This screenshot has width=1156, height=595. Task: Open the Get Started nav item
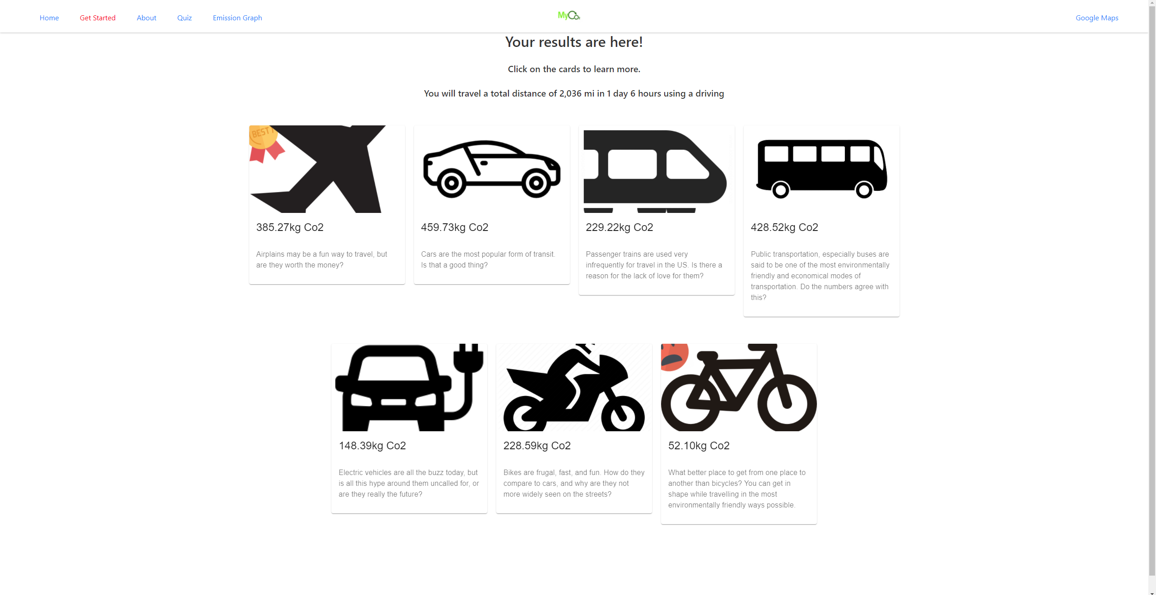point(98,18)
